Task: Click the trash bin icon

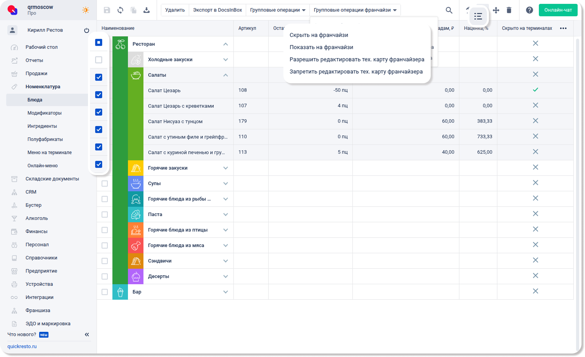Action: coord(509,10)
